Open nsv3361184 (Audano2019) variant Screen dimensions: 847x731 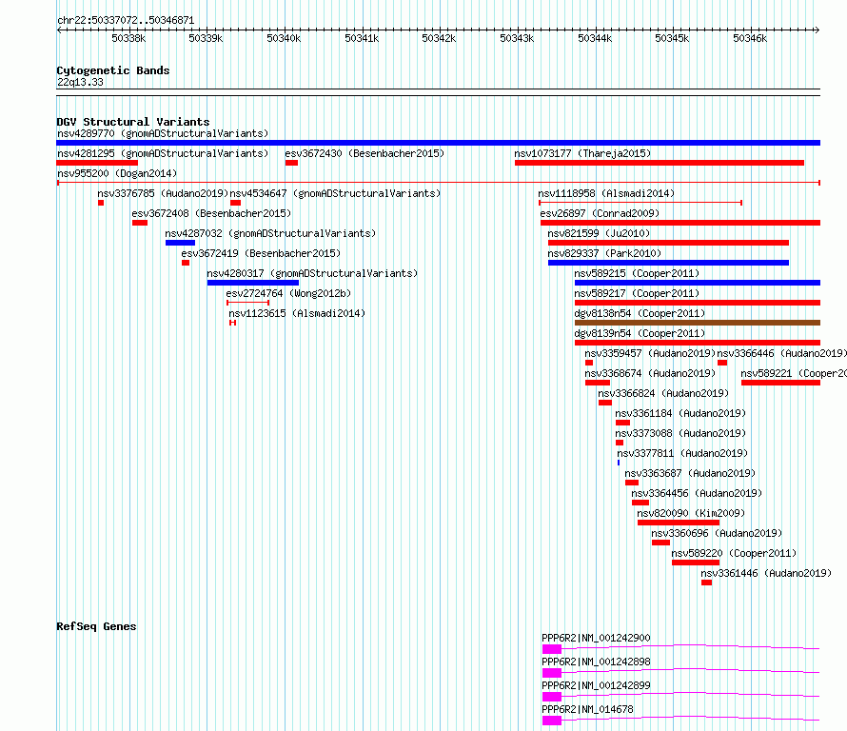680,413
